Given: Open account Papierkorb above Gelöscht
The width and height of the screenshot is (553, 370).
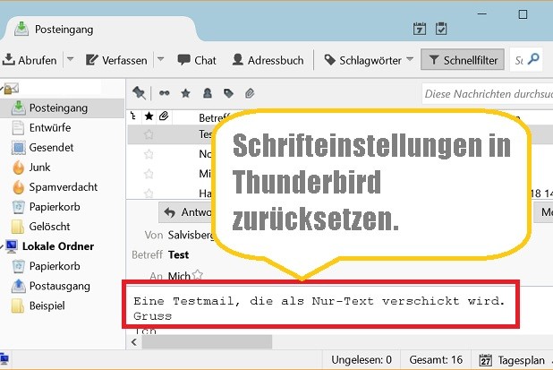Looking at the screenshot, I should [55, 207].
